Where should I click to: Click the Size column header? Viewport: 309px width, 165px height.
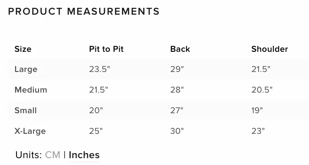[x=23, y=49]
